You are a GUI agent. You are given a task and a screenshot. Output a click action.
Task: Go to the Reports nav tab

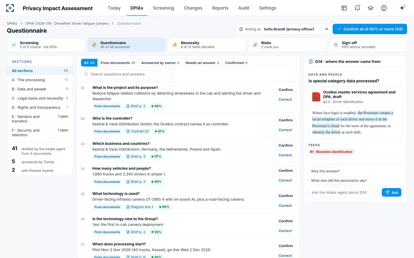click(x=220, y=8)
